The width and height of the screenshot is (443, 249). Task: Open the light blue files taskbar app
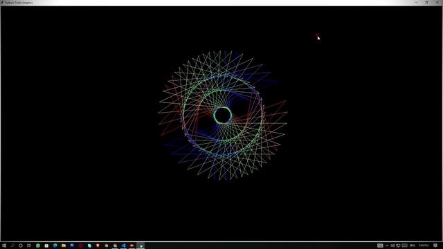[x=89, y=246]
